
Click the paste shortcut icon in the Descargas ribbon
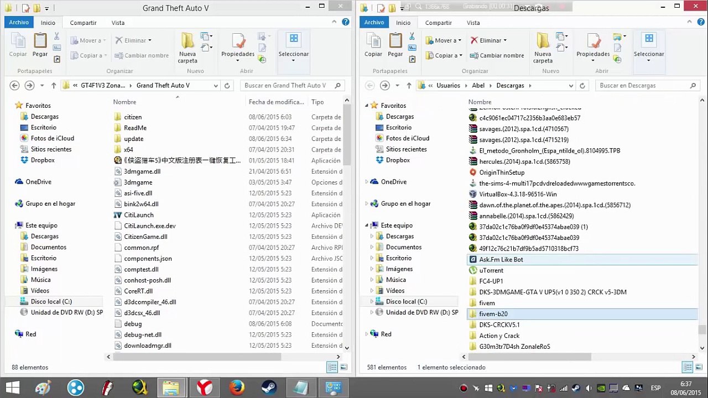point(412,59)
